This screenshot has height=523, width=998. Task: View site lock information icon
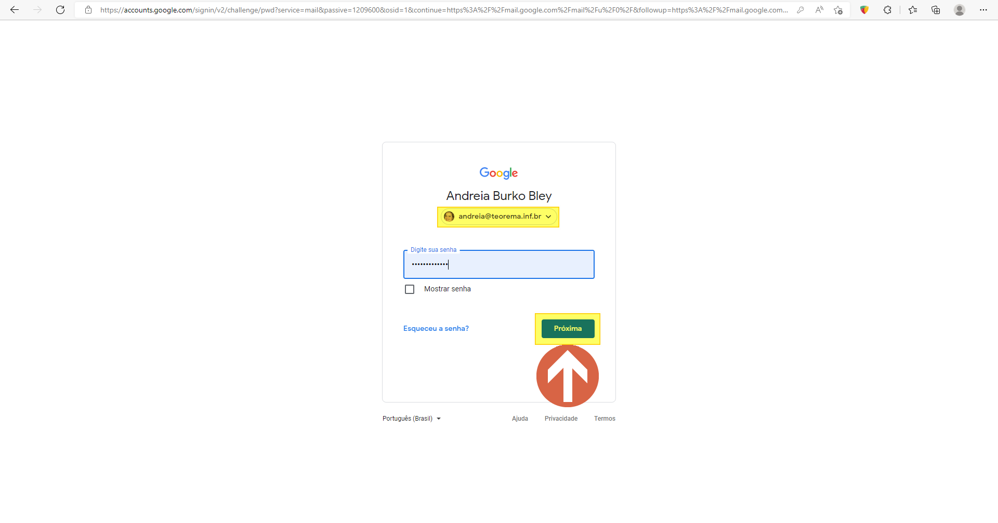point(88,10)
